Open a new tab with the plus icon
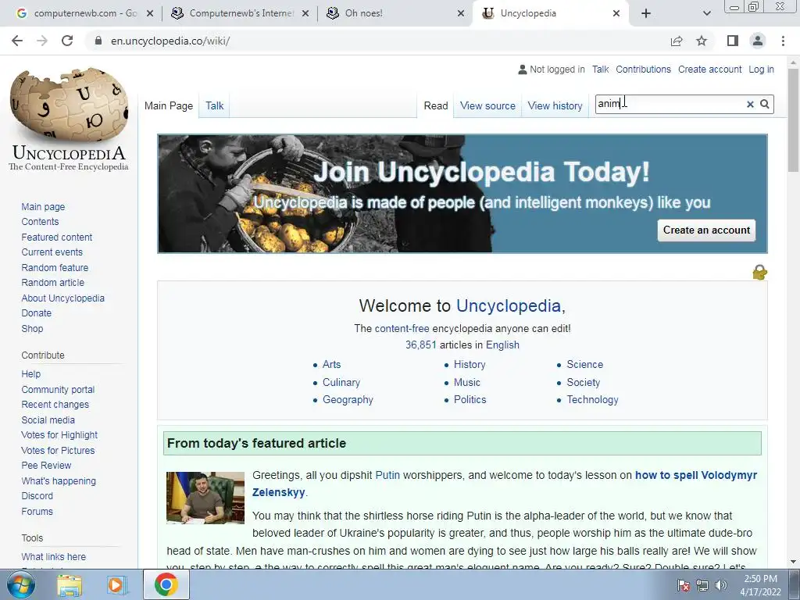Image resolution: width=800 pixels, height=600 pixels. point(646,13)
